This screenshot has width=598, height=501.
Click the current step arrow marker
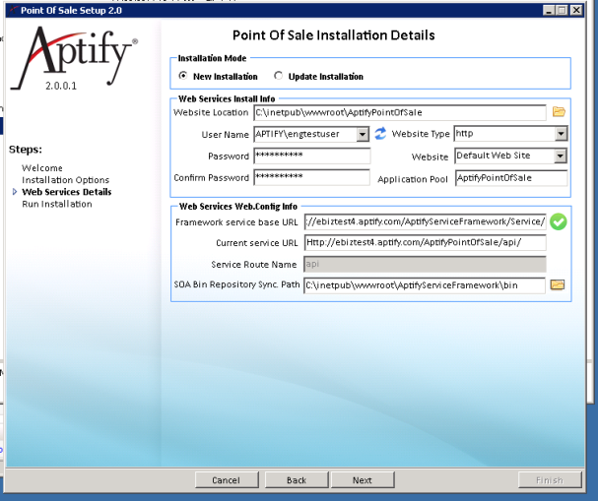15,192
